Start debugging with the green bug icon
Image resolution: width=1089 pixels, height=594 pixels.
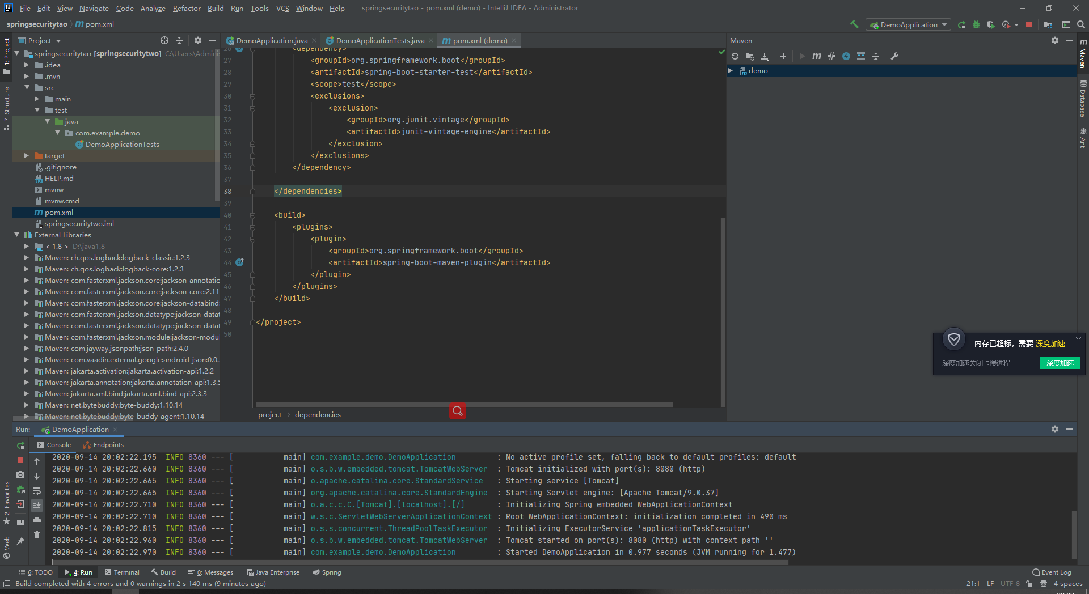tap(976, 24)
